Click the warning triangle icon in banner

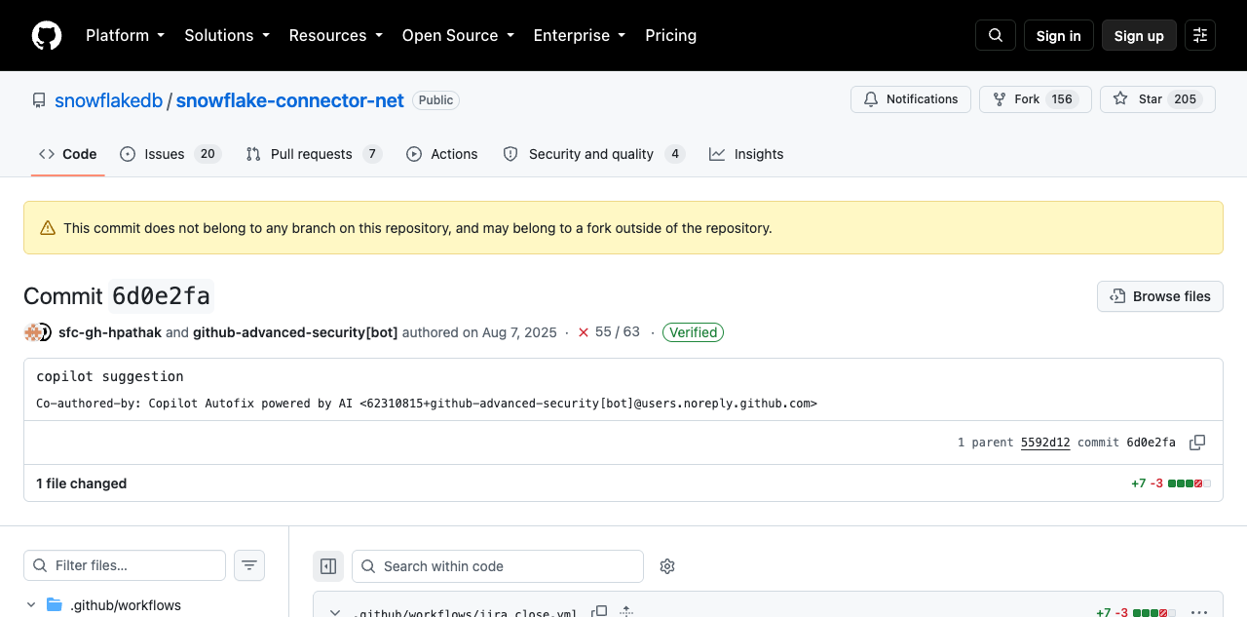point(48,228)
